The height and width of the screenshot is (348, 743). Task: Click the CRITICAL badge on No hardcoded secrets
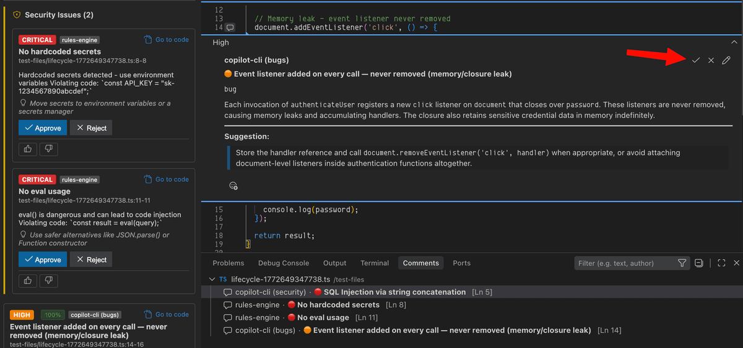pyautogui.click(x=37, y=40)
